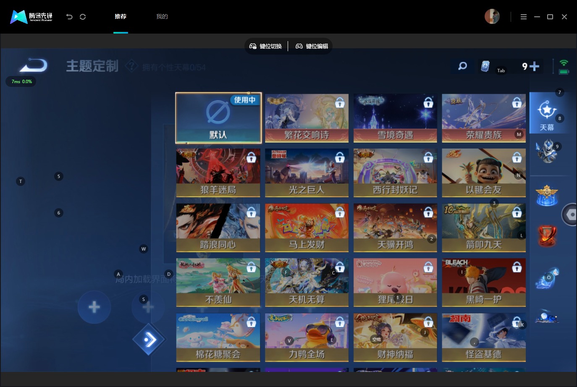Click the right circular plus button
Viewport: 577px width, 387px height.
click(148, 307)
